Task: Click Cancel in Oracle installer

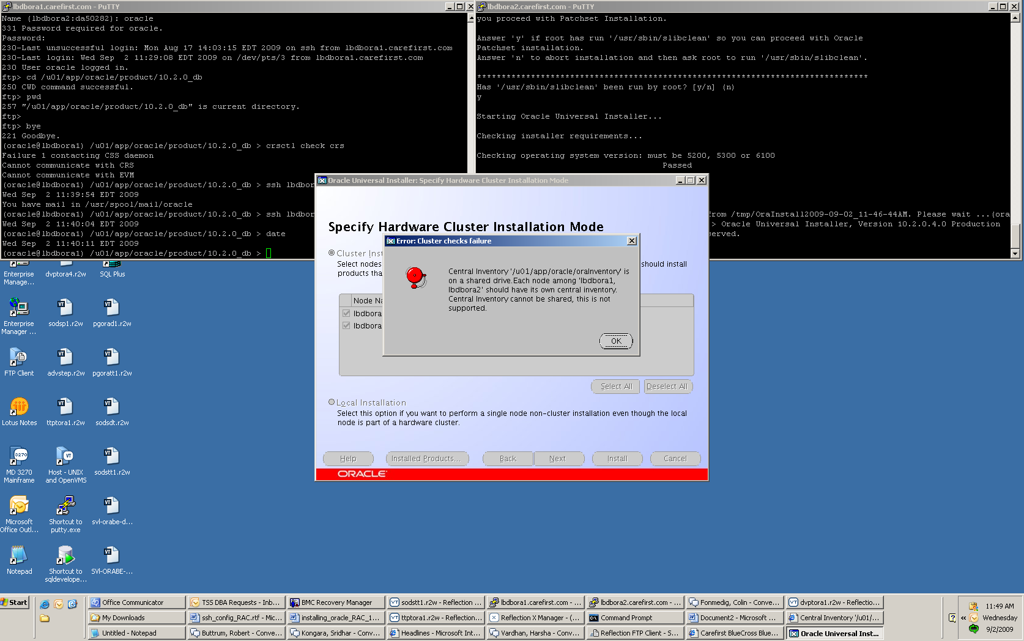Action: tap(675, 459)
